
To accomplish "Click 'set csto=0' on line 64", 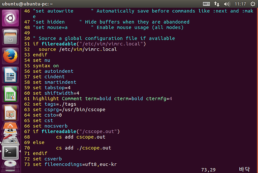I will pos(47,115).
